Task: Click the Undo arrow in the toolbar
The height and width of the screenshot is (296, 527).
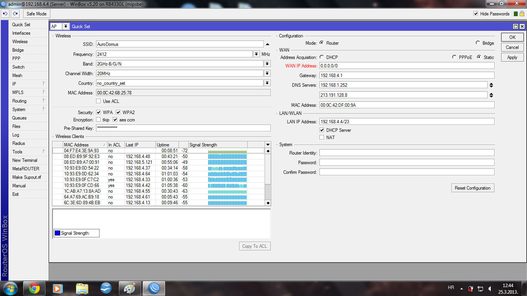Action: tap(5, 13)
